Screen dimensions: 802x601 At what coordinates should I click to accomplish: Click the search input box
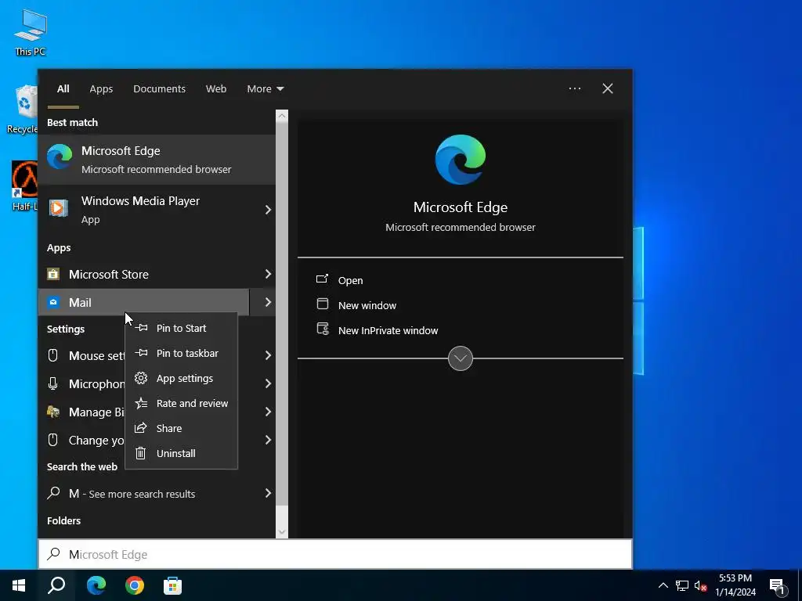pyautogui.click(x=335, y=554)
